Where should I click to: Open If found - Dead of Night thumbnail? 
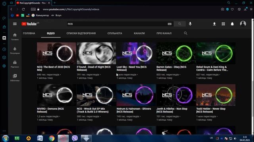click(96, 53)
